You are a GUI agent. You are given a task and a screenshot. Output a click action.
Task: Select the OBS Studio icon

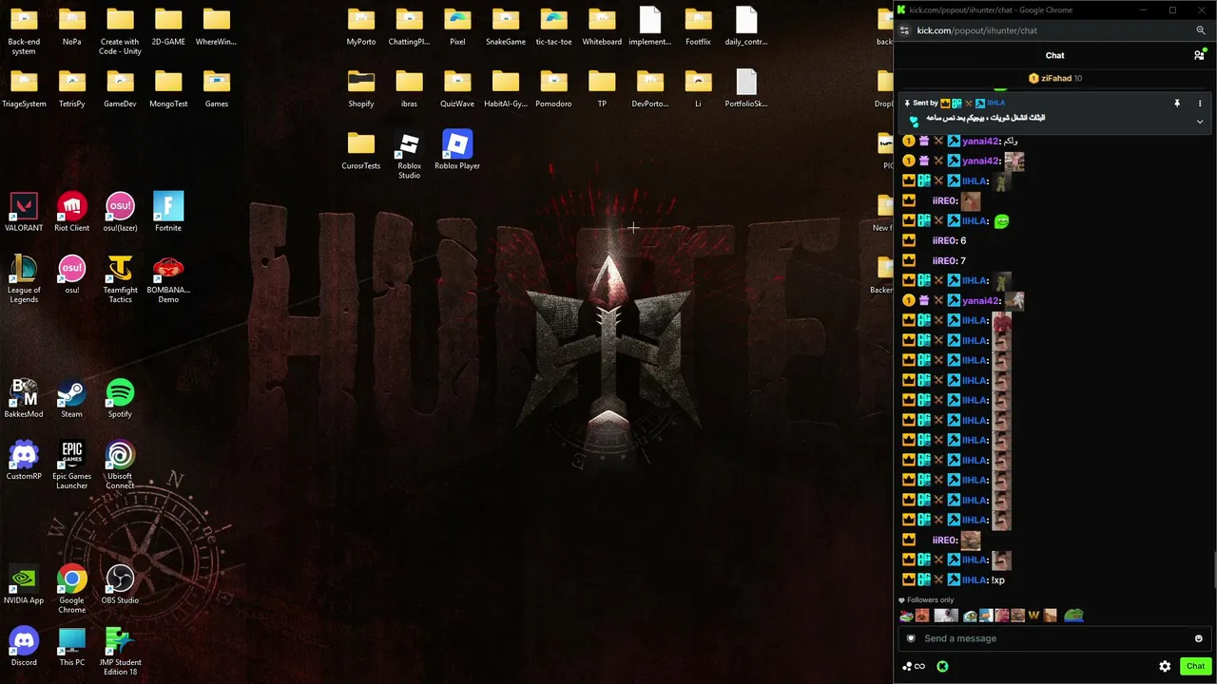tap(120, 585)
